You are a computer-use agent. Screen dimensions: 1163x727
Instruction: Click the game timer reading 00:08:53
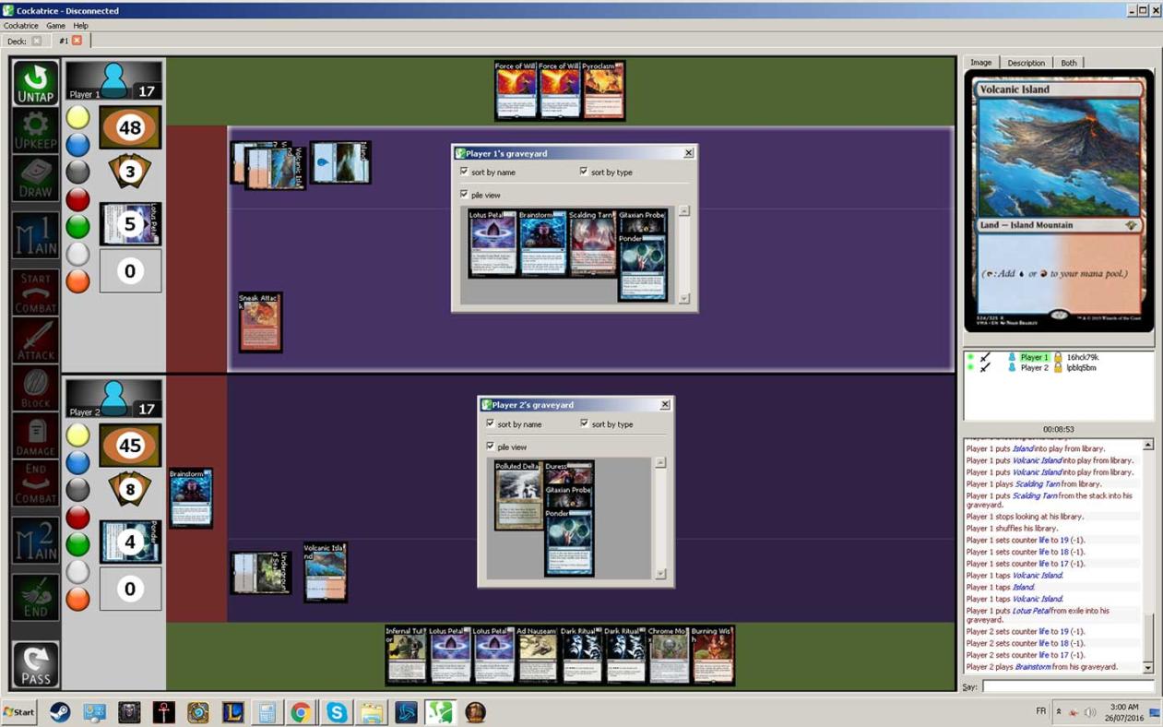1059,429
